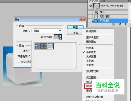Toggle history brush source box for 取消选择

[90, 20]
